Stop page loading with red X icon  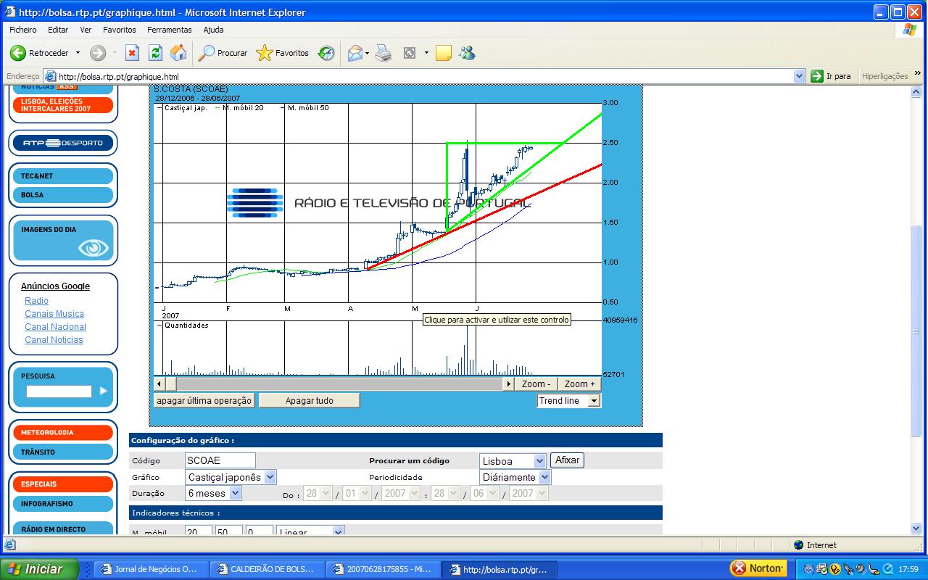132,53
